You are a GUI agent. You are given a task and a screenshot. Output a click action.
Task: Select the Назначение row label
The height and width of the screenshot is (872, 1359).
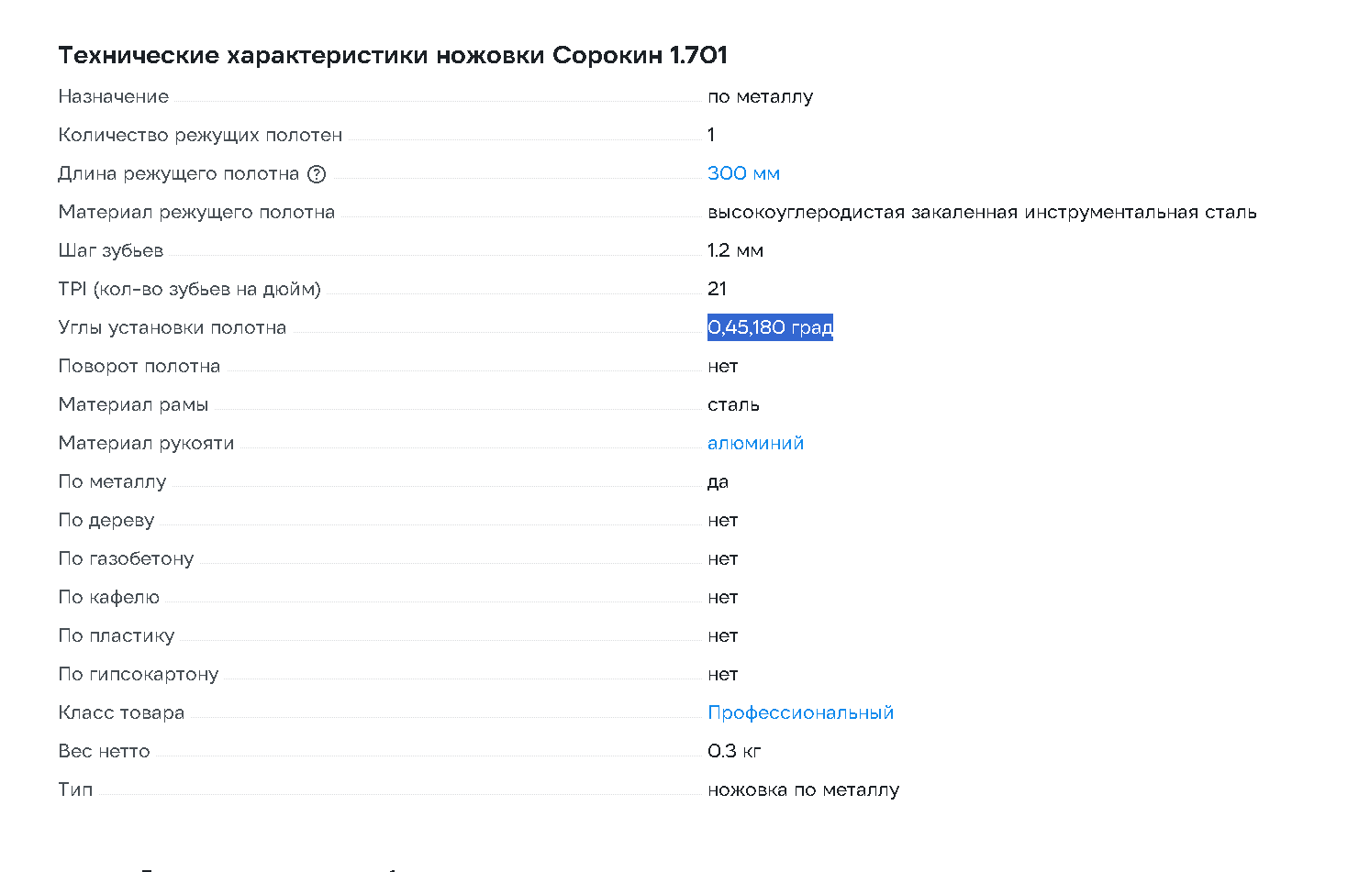pyautogui.click(x=114, y=96)
